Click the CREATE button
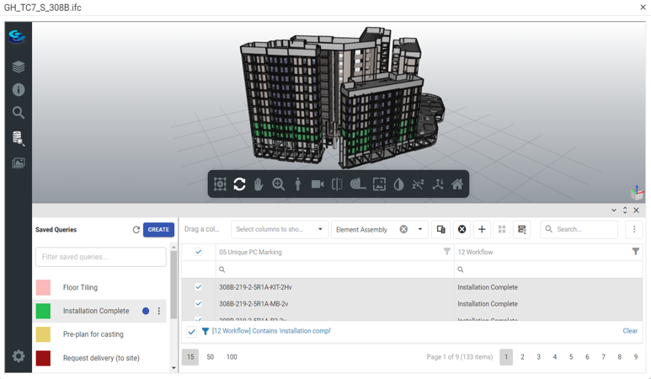This screenshot has width=651, height=379. pos(158,230)
